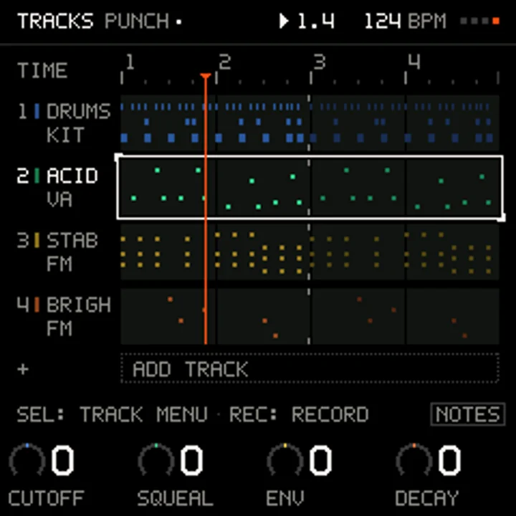Click the DECAY value 0
Image resolution: width=516 pixels, height=516 pixels.
point(449,460)
